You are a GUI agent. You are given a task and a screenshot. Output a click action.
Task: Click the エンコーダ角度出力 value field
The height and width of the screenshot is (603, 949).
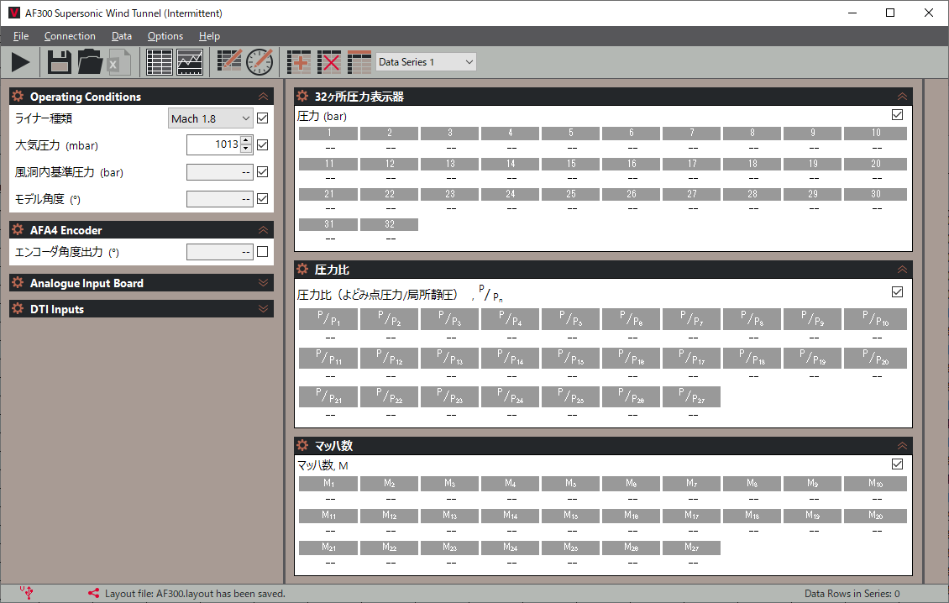tap(220, 251)
